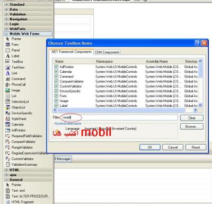Expand the Data toolbox section

coord(6,10)
